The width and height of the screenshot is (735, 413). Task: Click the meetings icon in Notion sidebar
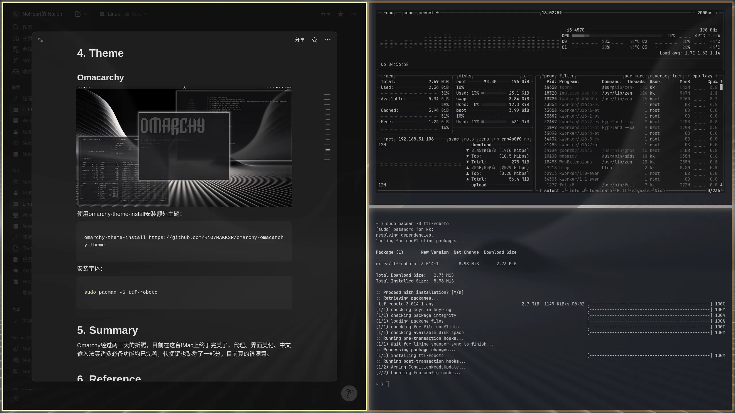click(x=16, y=49)
